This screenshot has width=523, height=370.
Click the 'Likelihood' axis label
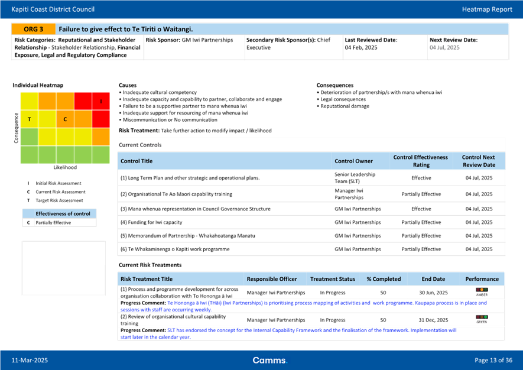pos(65,167)
